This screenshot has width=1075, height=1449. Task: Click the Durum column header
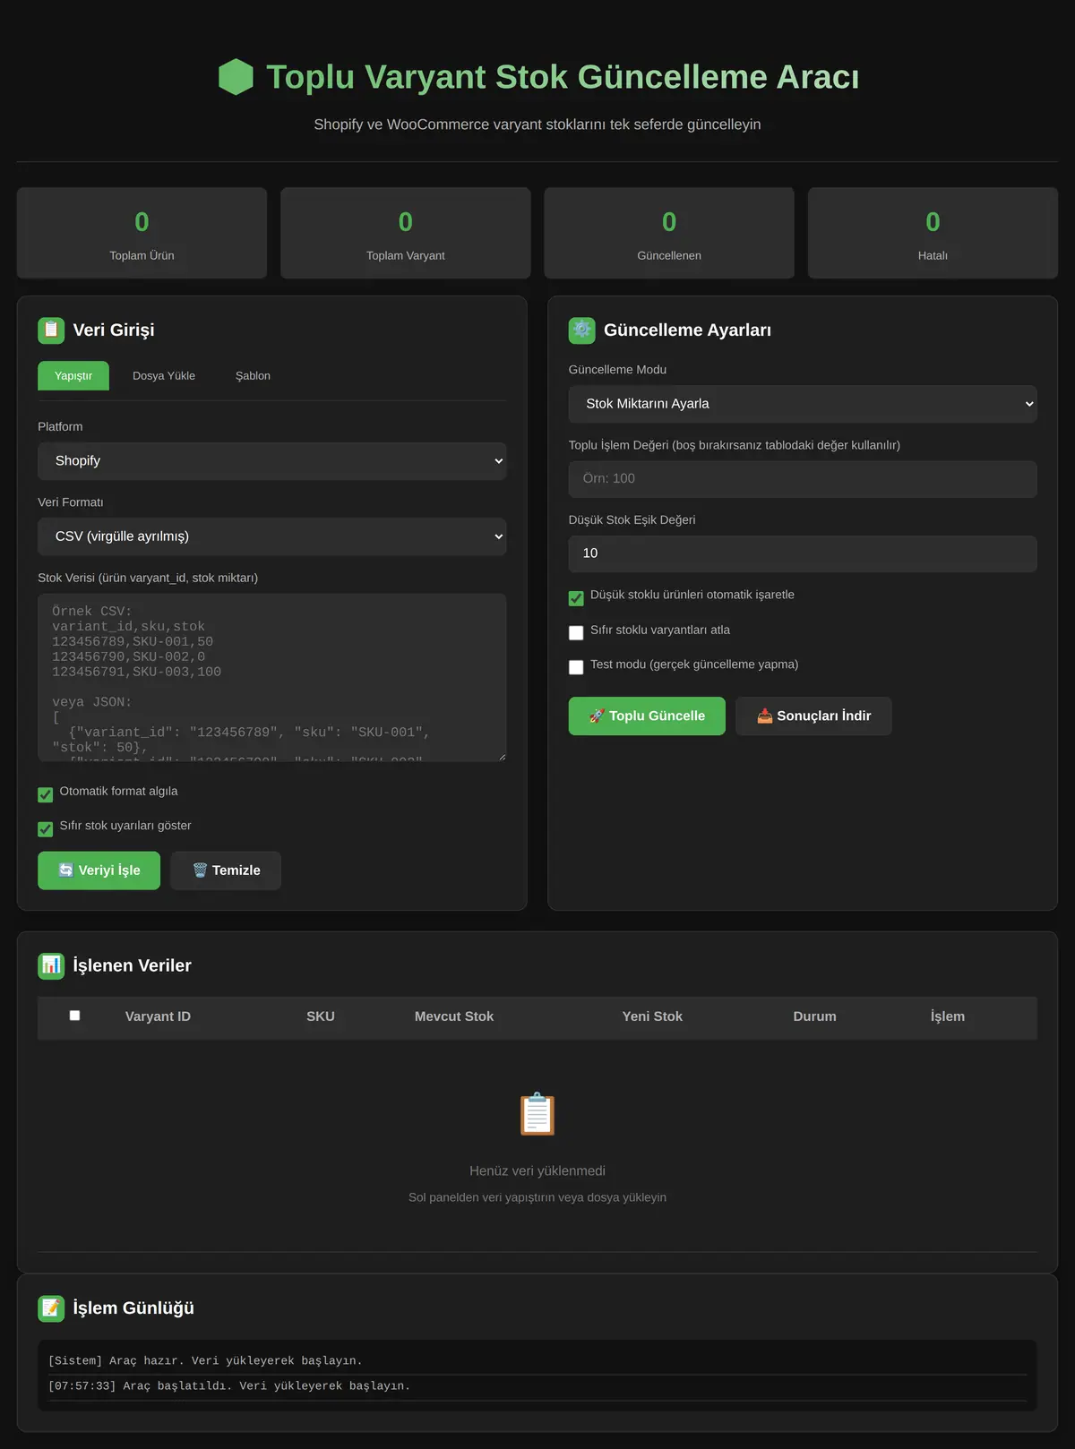[814, 1016]
